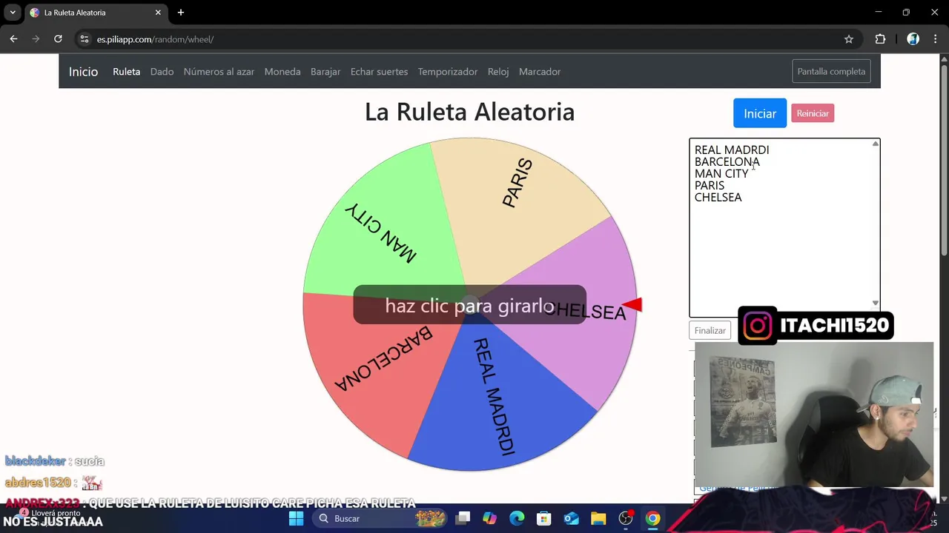Open File Explorer from taskbar

[x=598, y=518]
